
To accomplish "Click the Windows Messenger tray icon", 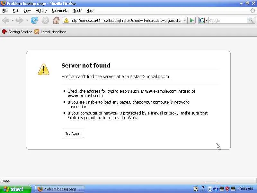I will (216, 189).
